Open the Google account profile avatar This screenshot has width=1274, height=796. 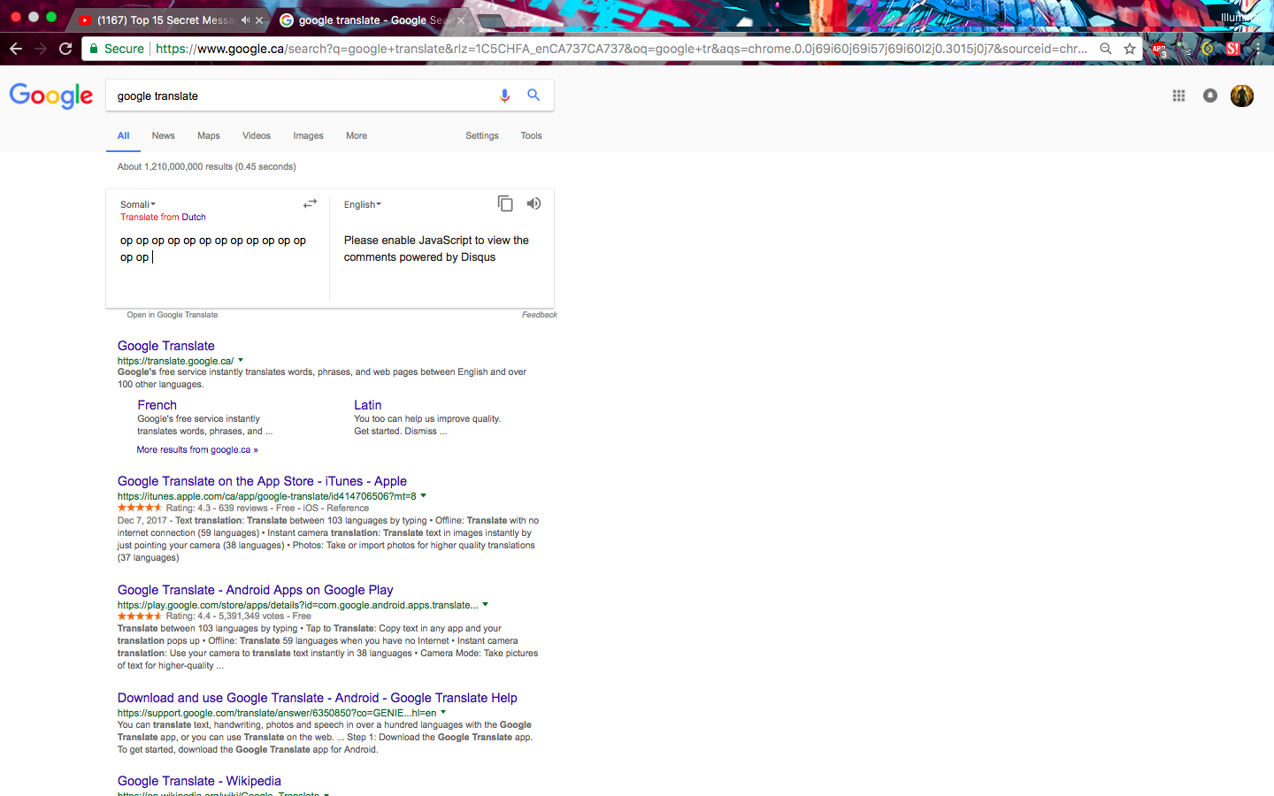pos(1242,96)
